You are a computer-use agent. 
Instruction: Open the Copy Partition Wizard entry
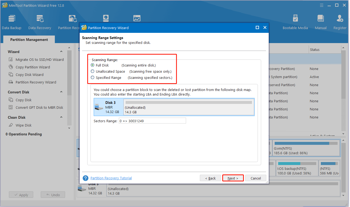pyautogui.click(x=33, y=67)
